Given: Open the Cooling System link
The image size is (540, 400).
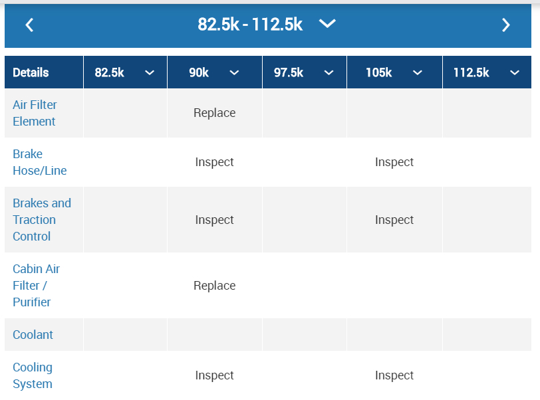Looking at the screenshot, I should 33,375.
